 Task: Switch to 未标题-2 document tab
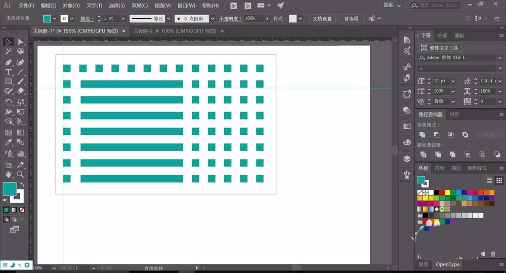[x=175, y=31]
